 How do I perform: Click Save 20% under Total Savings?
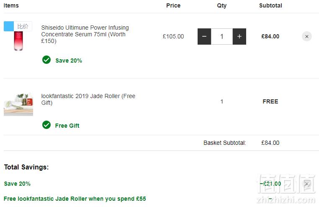(17, 184)
